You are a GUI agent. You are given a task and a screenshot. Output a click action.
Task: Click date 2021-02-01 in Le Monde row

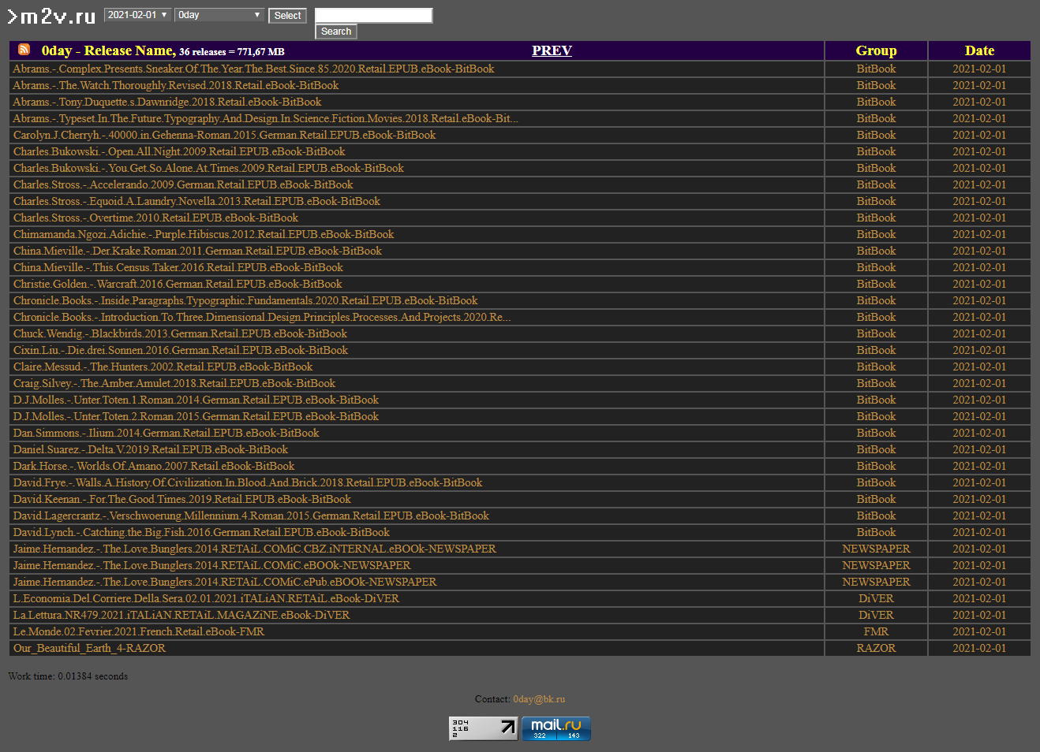click(x=979, y=631)
